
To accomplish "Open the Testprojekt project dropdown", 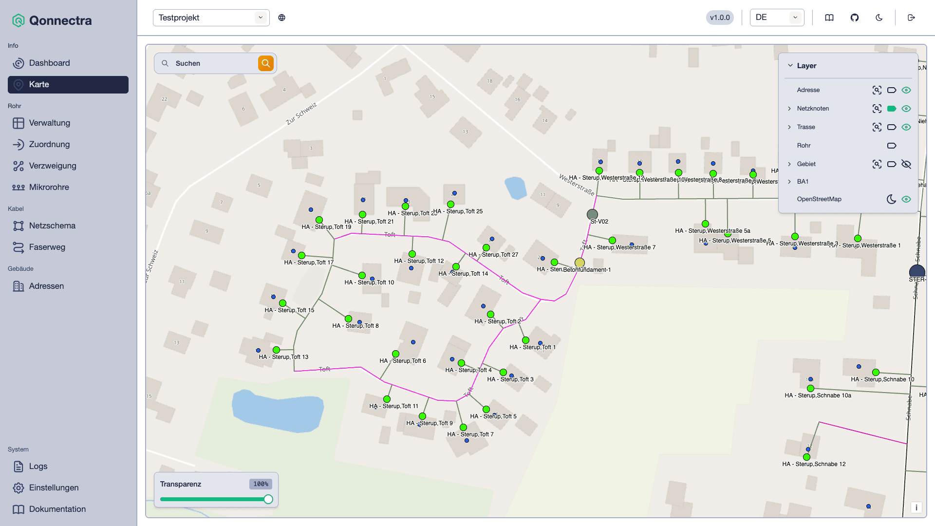I will (211, 18).
